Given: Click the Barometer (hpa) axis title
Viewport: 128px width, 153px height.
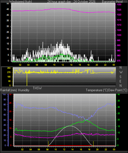Looking at the screenshot, I should 112,1.
